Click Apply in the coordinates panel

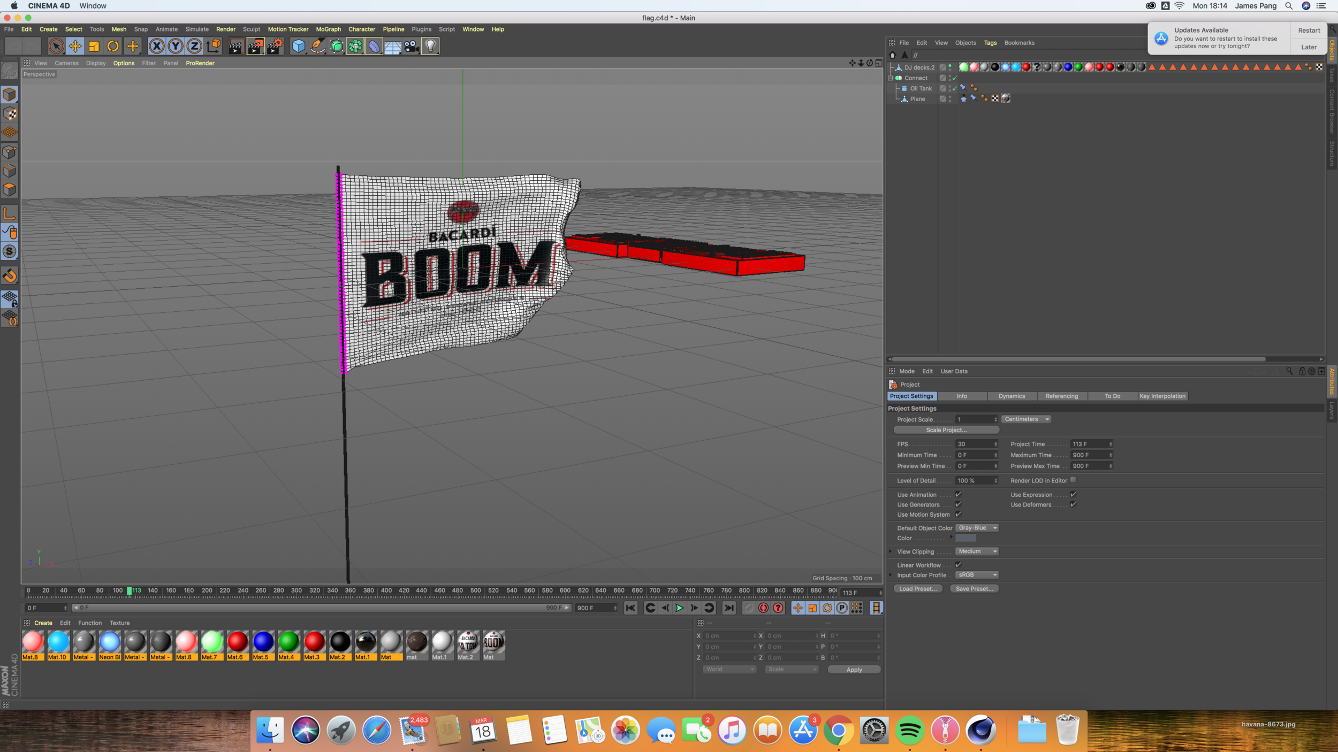pyautogui.click(x=854, y=670)
